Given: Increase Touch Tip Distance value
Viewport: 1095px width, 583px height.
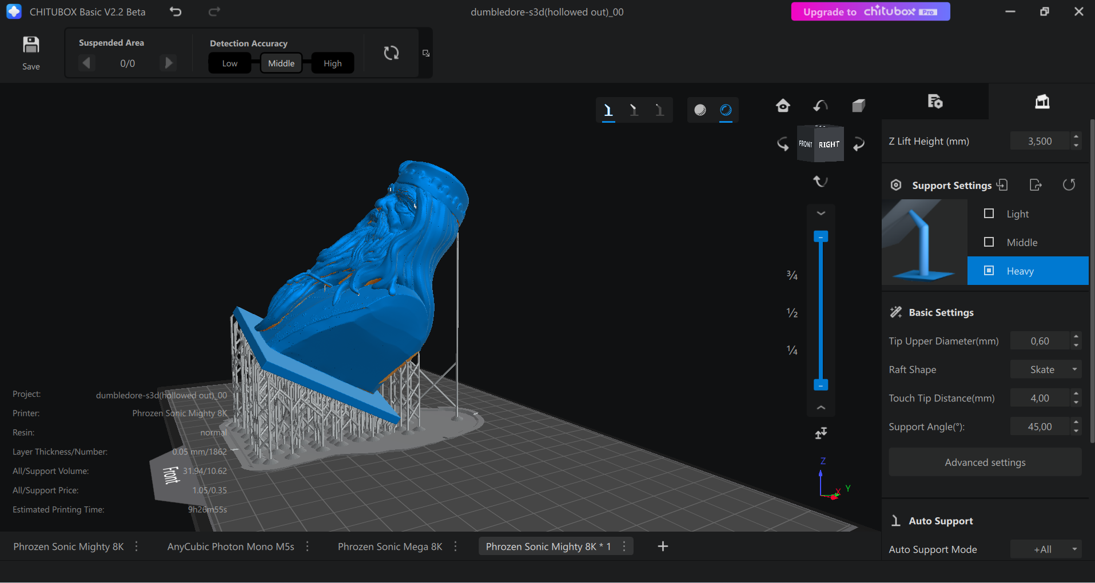Looking at the screenshot, I should pos(1076,394).
